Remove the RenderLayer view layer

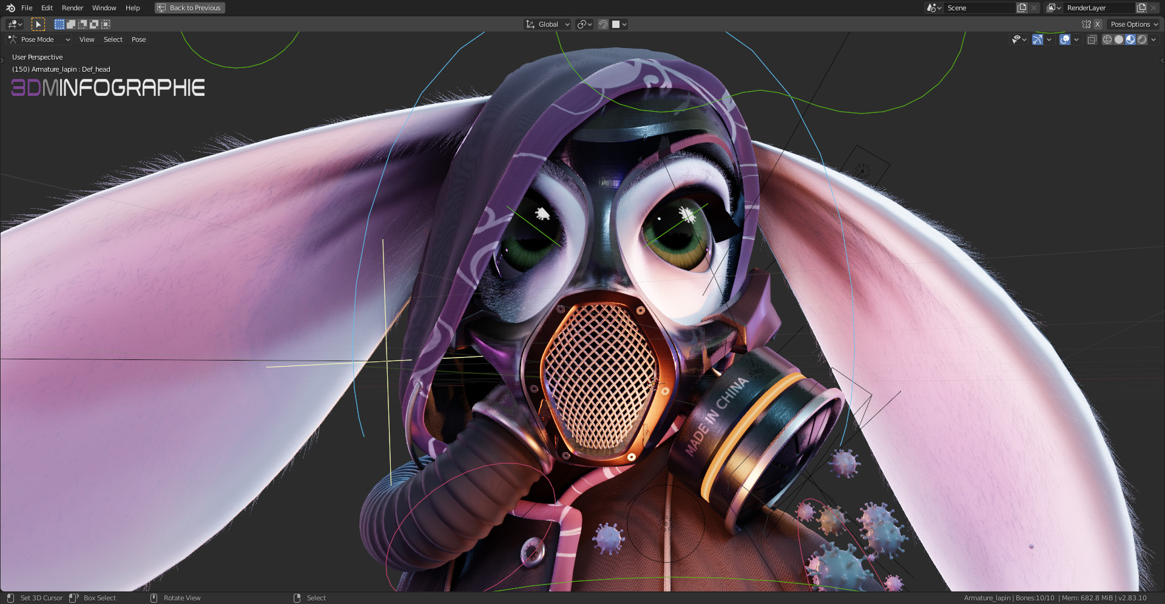1153,8
